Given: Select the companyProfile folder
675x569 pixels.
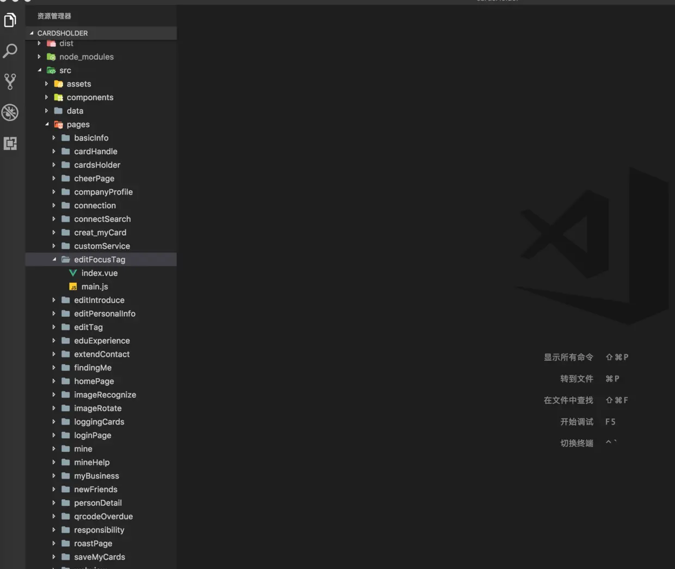Looking at the screenshot, I should tap(101, 192).
